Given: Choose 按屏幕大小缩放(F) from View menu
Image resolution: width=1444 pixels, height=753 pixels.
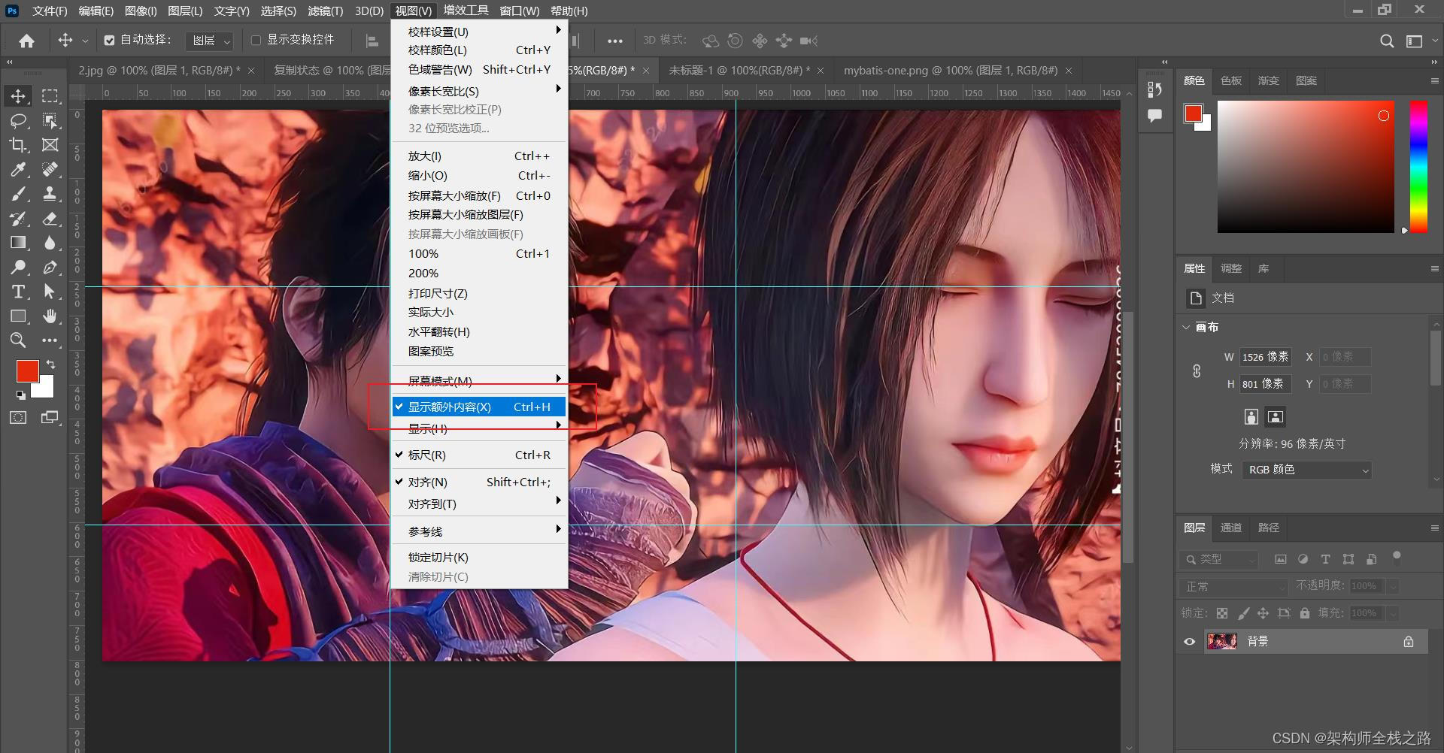Looking at the screenshot, I should [x=479, y=195].
